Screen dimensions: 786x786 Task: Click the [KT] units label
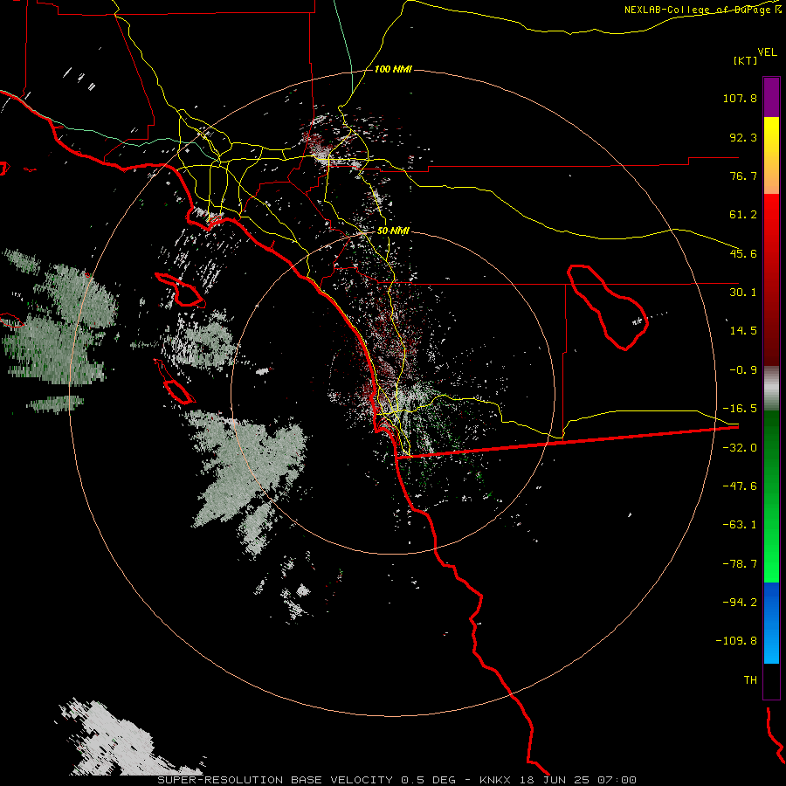pyautogui.click(x=745, y=60)
